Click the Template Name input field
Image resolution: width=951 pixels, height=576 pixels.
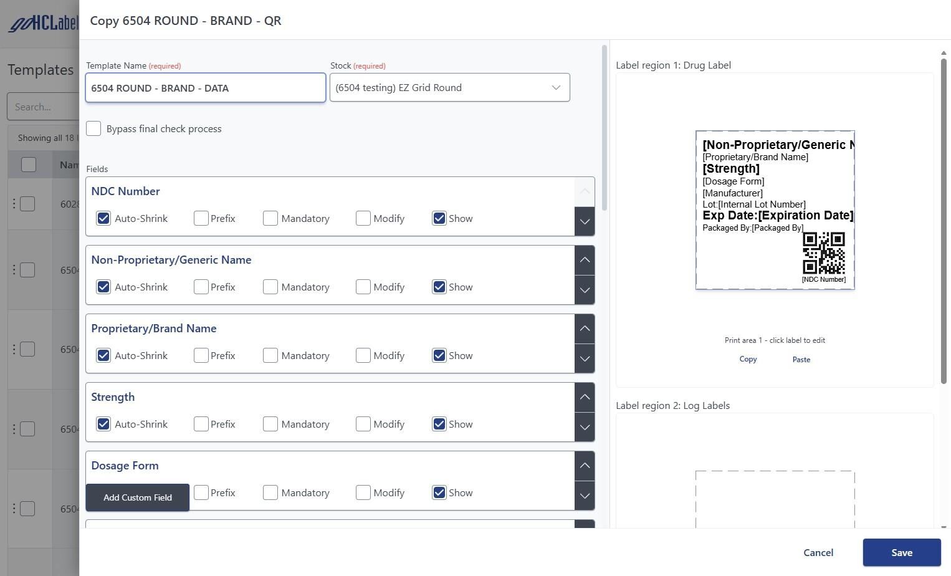point(205,88)
